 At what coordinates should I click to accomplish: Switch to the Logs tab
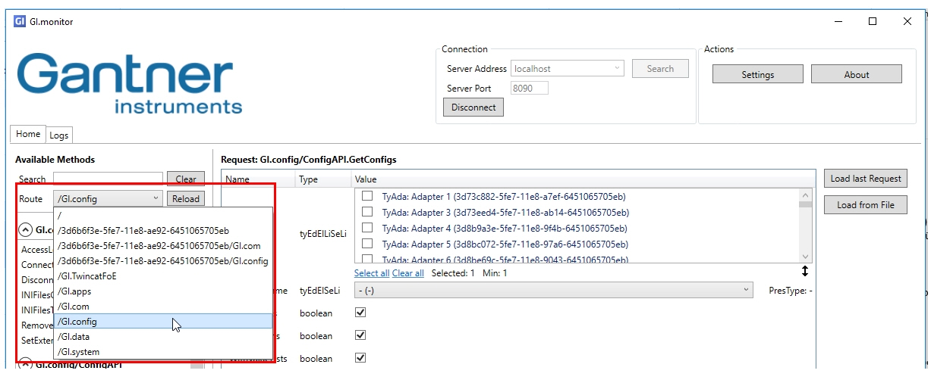click(59, 135)
